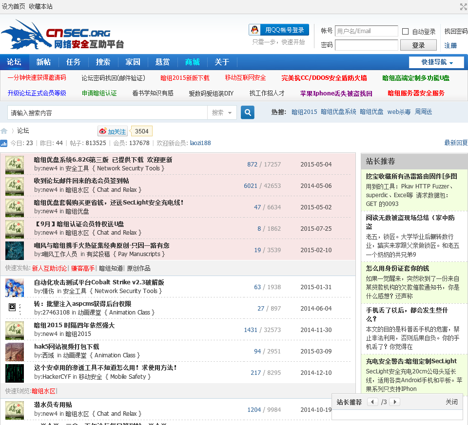This screenshot has height=425, width=468.
Task: Open the 搜索 type dropdown in search bar
Action: click(222, 112)
